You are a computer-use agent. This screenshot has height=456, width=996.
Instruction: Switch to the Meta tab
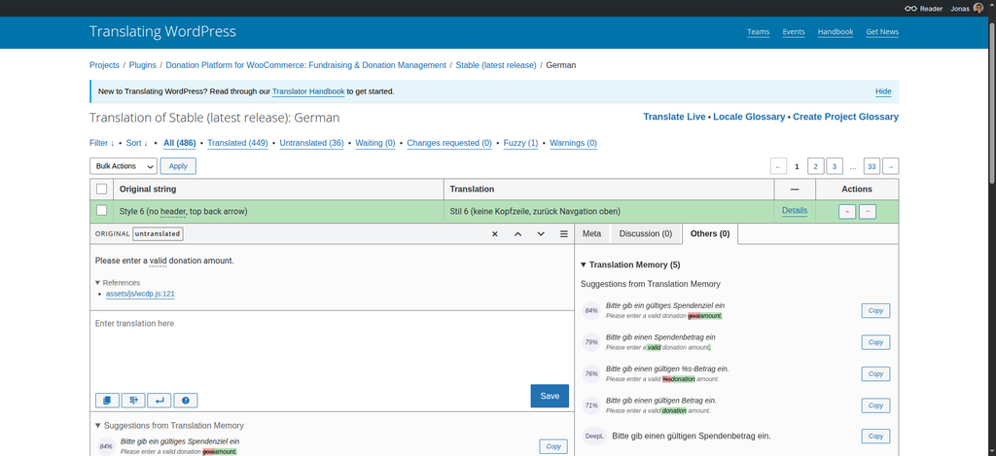pyautogui.click(x=592, y=233)
